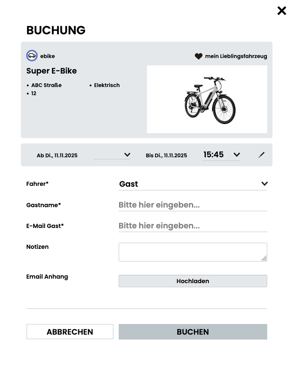Click inside the Notizen text area
This screenshot has width=293, height=371.
coord(193,252)
